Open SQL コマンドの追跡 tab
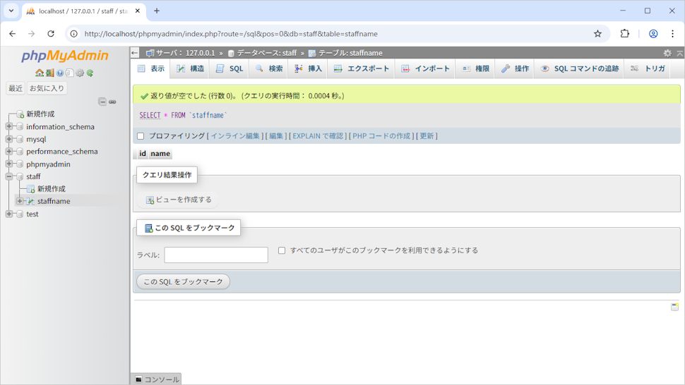Screen dimensions: 685x385 pos(579,68)
